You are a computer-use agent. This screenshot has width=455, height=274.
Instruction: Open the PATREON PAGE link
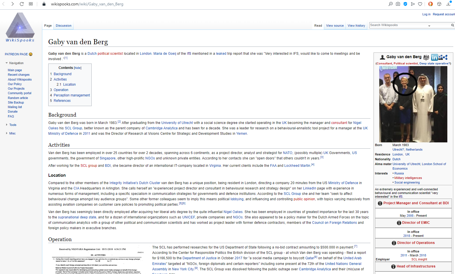click(16, 54)
